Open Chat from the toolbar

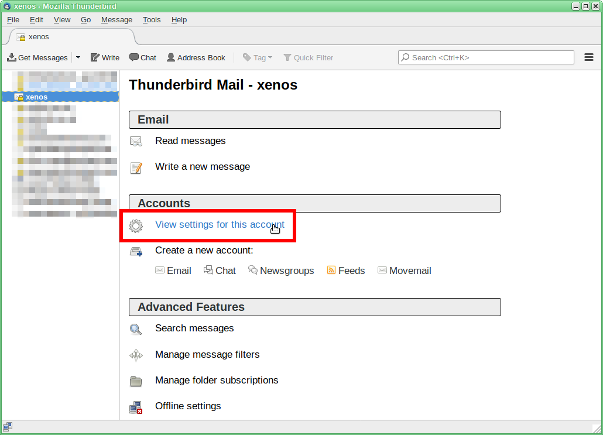point(143,57)
